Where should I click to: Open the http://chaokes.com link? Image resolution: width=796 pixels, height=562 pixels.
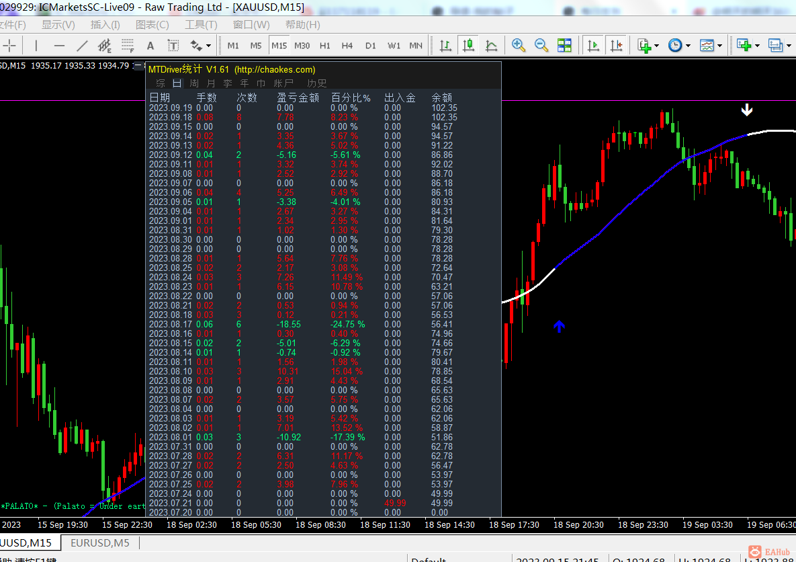275,70
